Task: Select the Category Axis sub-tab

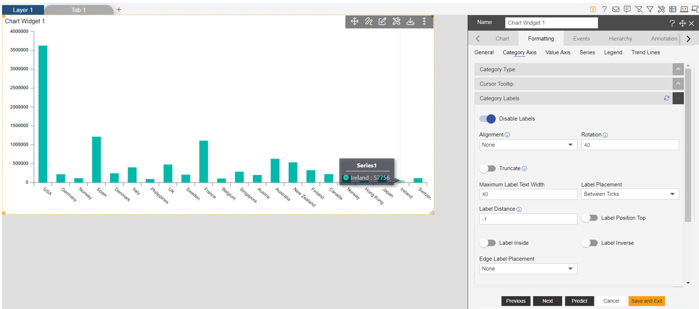Action: [x=520, y=53]
